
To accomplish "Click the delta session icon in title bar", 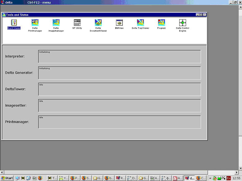I will pyautogui.click(x=2, y=2).
